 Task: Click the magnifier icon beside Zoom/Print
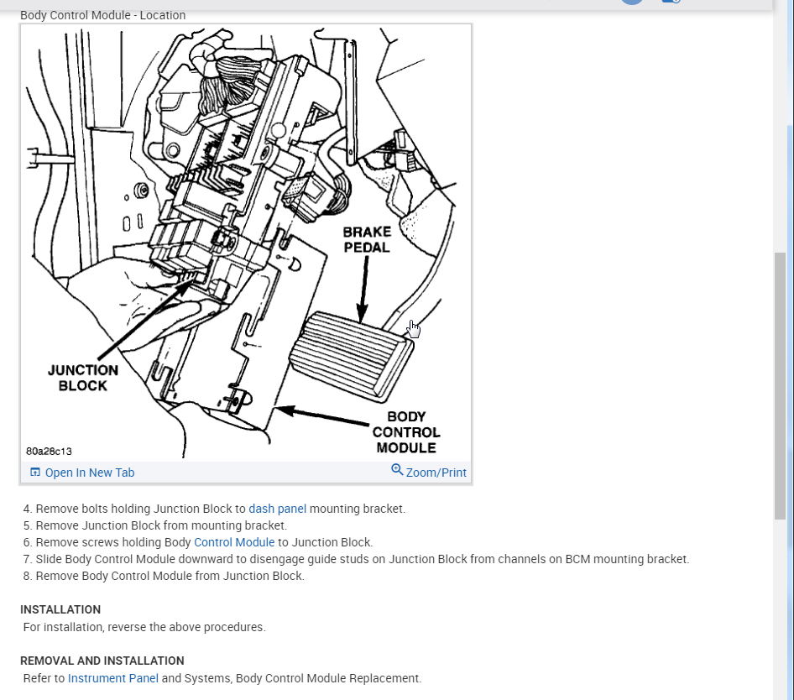[x=397, y=470]
